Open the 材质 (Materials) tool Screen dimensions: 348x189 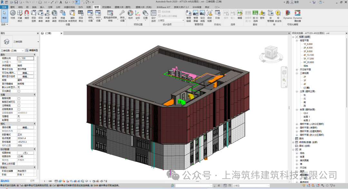(13, 15)
